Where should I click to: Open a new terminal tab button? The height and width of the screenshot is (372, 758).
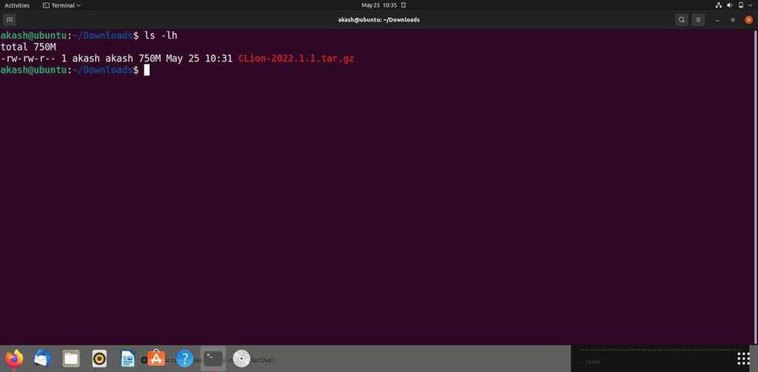10,20
